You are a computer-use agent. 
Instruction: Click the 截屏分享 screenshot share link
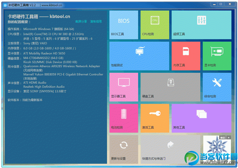(81, 22)
